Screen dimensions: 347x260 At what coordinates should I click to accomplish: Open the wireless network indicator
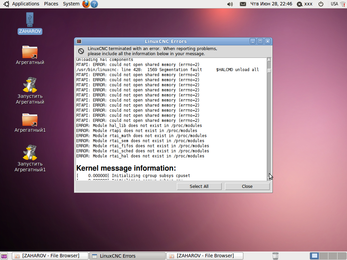tap(343, 4)
